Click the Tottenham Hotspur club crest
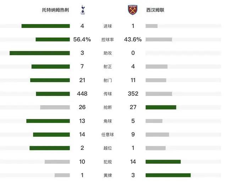This screenshot has width=227, height=184. 83,10
